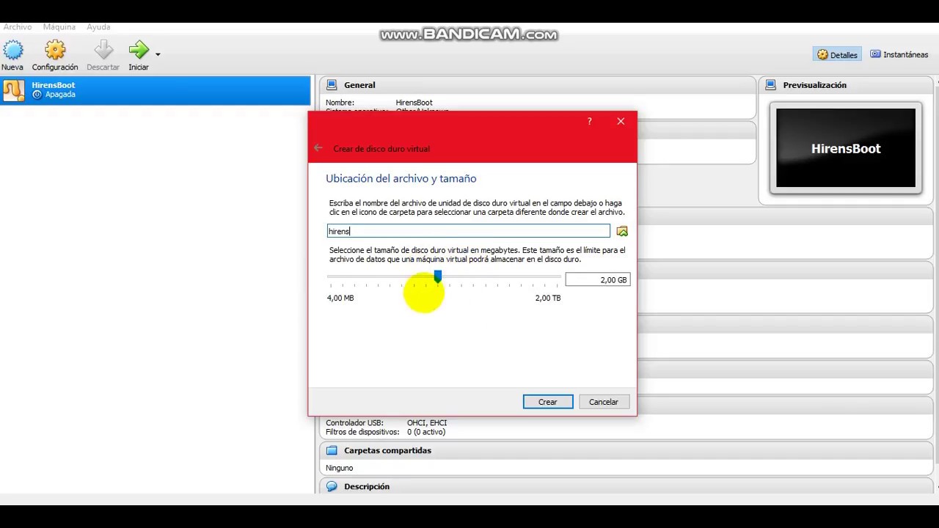This screenshot has height=528, width=939.
Task: Click the HirensBoot machine OS icon
Action: 13,90
